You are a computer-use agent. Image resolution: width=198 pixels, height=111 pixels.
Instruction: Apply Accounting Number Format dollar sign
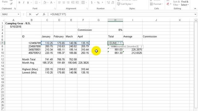click(92, 2)
